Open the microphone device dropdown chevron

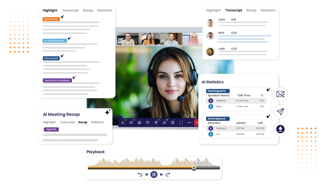pos(126,120)
